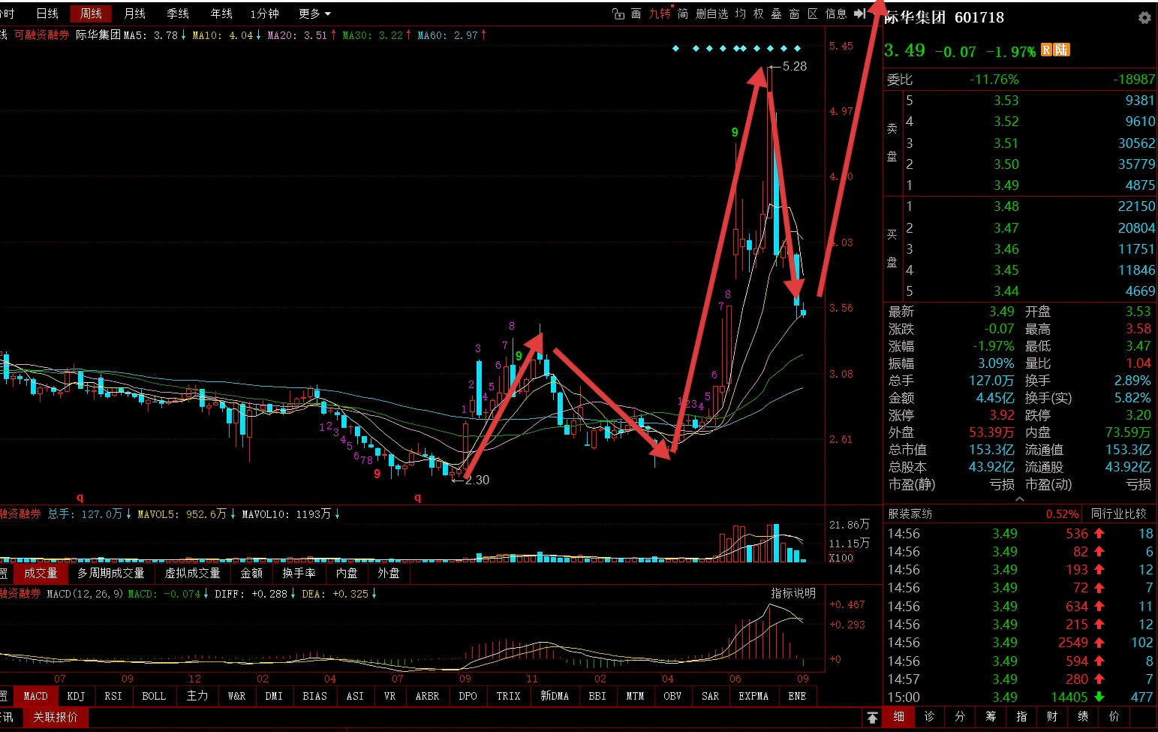Collapse the side panel with arrow icon
Viewport: 1158px width, 732px height.
[860, 14]
